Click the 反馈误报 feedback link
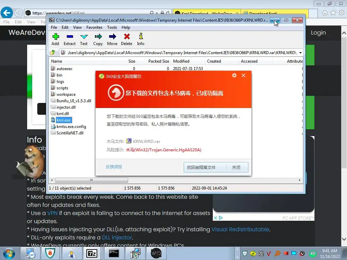Viewport: 347px width, 260px height. coord(114,167)
